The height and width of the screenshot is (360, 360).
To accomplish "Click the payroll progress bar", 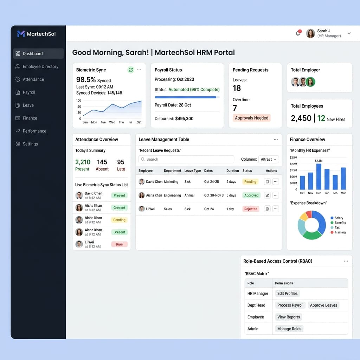I will (187, 97).
